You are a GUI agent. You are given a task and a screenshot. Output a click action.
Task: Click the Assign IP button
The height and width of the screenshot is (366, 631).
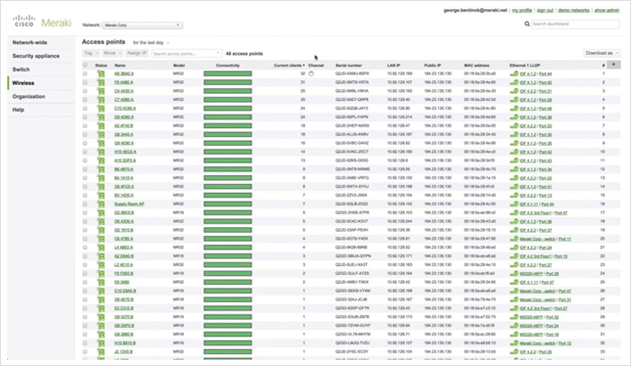click(136, 53)
